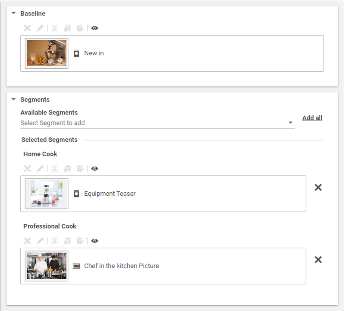Click the paste icon under Professional Cook

[80, 240]
